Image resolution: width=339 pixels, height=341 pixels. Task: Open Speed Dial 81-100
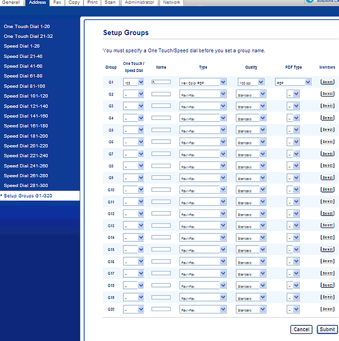coord(25,86)
